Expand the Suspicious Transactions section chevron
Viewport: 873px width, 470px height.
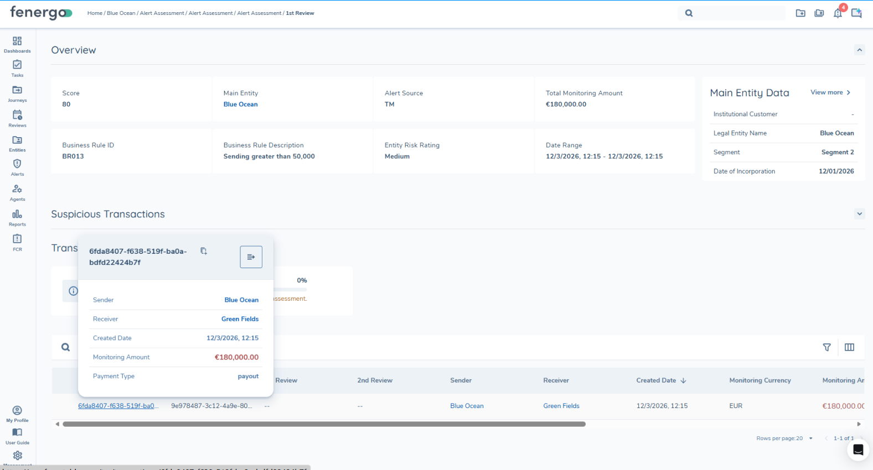859,213
